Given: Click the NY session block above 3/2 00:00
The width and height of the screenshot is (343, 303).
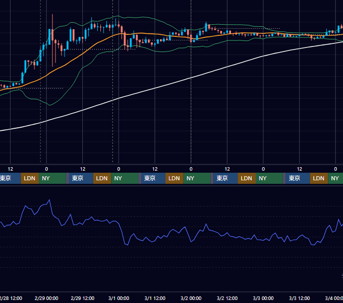Looking at the screenshot, I should pos(197,178).
